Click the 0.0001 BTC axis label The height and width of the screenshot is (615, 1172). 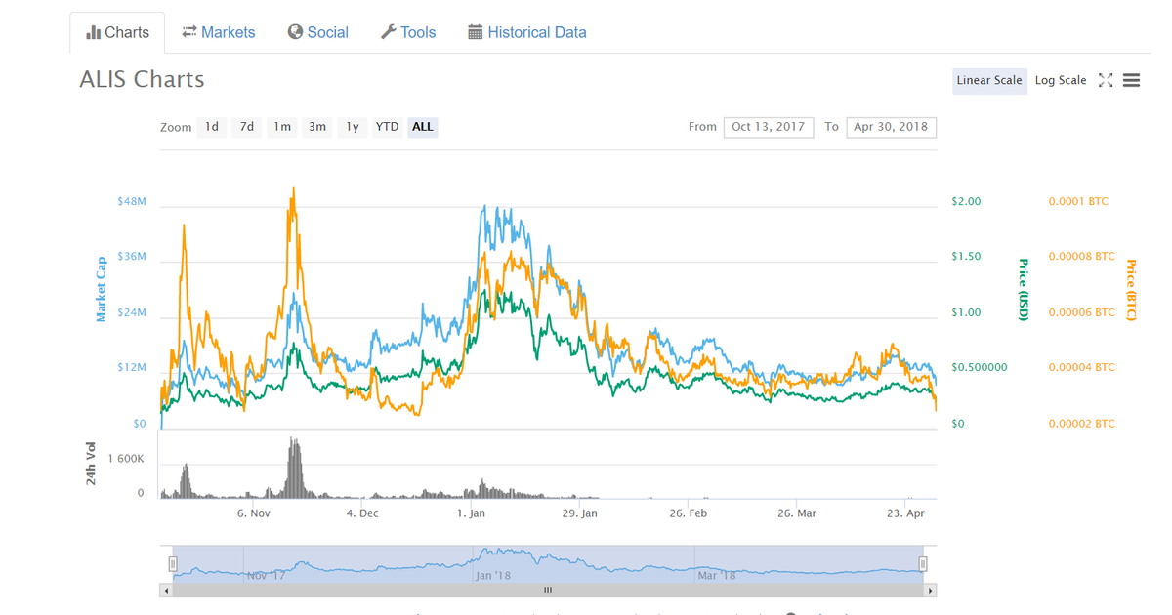click(x=1078, y=202)
